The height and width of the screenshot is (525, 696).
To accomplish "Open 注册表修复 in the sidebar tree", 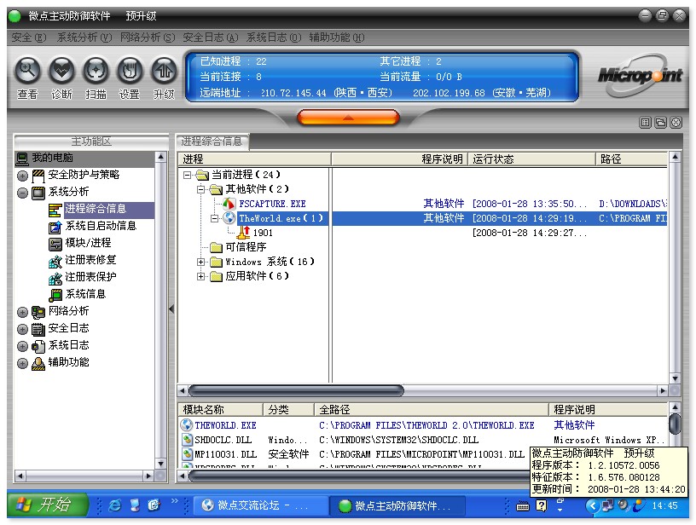I will tap(90, 260).
